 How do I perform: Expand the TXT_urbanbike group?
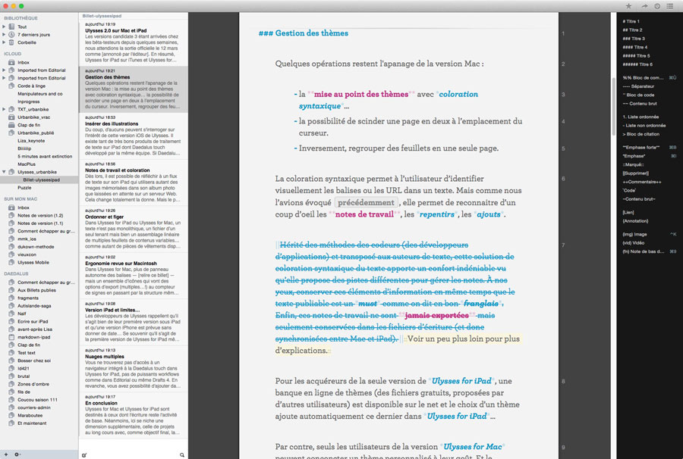pyautogui.click(x=4, y=110)
